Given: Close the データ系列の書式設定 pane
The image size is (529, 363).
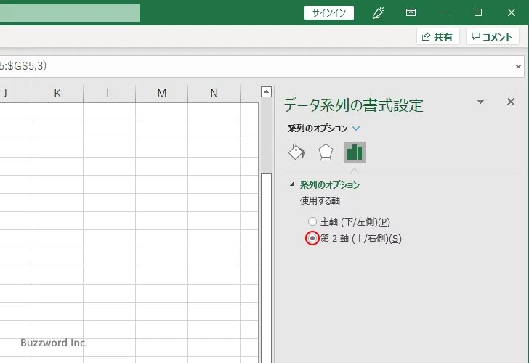Looking at the screenshot, I should [511, 102].
